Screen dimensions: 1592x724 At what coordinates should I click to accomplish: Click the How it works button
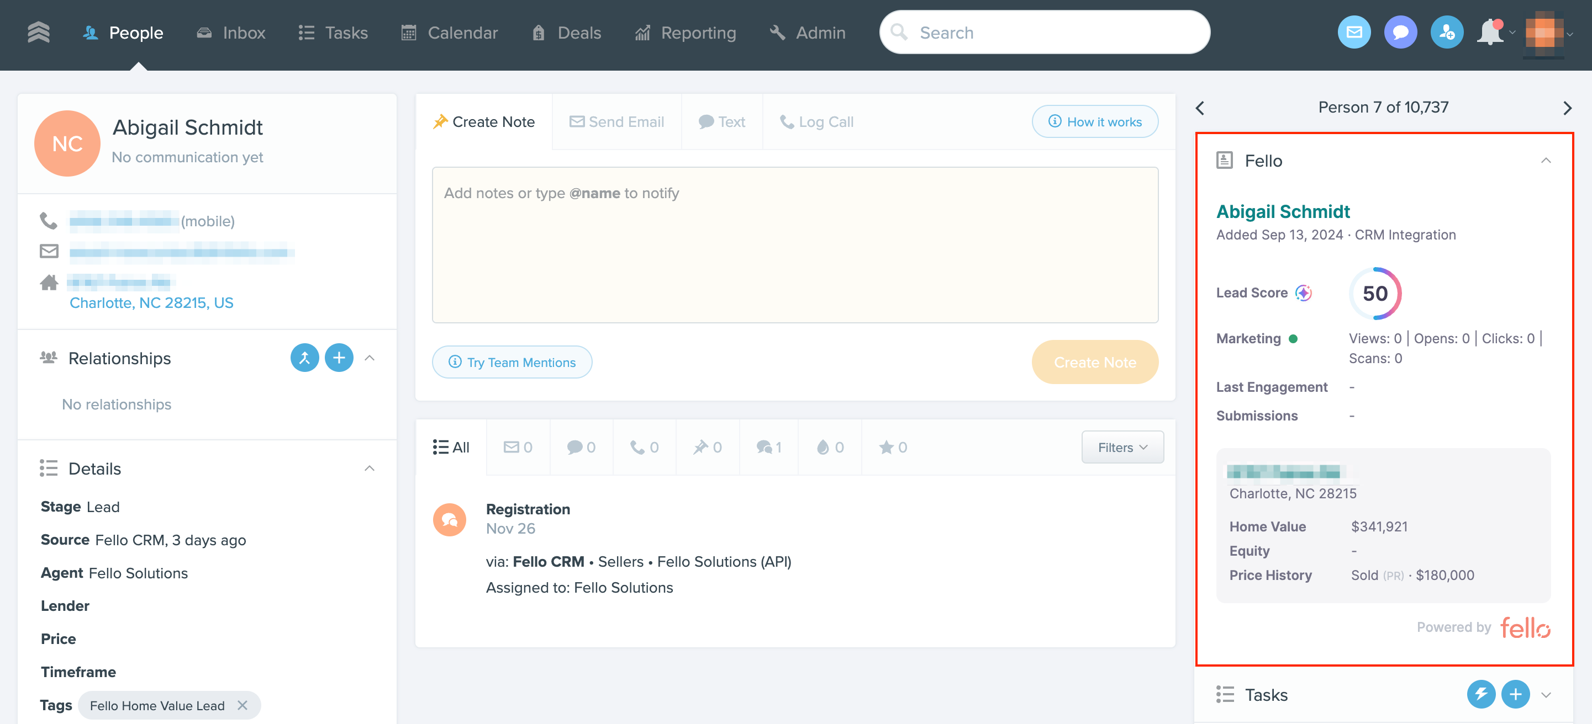(1094, 121)
